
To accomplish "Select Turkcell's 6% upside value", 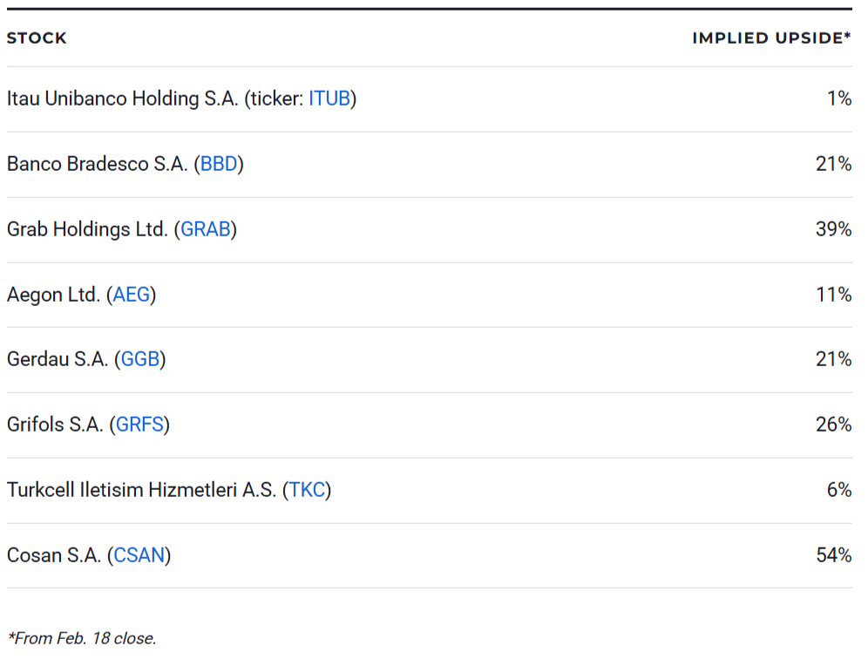I will click(x=839, y=490).
